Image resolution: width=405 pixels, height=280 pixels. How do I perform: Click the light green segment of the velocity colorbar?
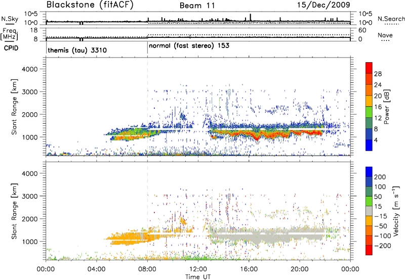pos(369,201)
